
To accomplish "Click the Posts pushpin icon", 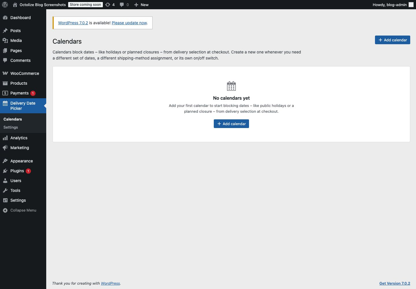I will [x=5, y=31].
